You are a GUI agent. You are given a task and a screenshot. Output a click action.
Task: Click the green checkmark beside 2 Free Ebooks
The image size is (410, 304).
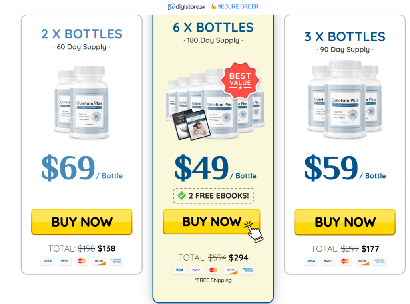tap(181, 195)
